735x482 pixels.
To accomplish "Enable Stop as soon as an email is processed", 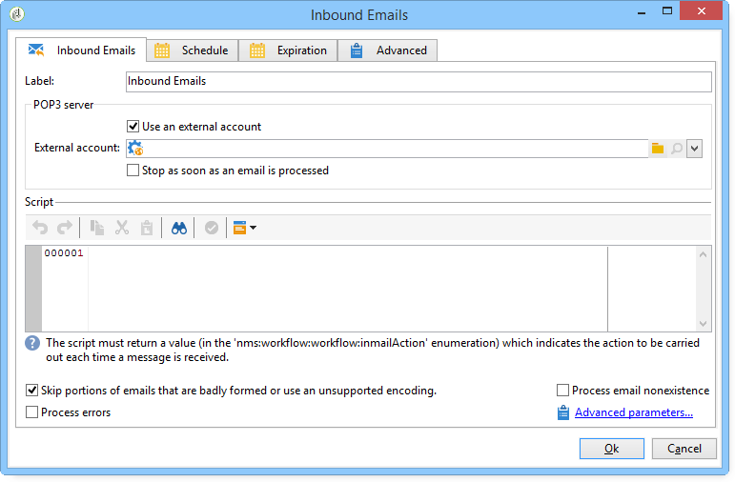I will coord(133,171).
